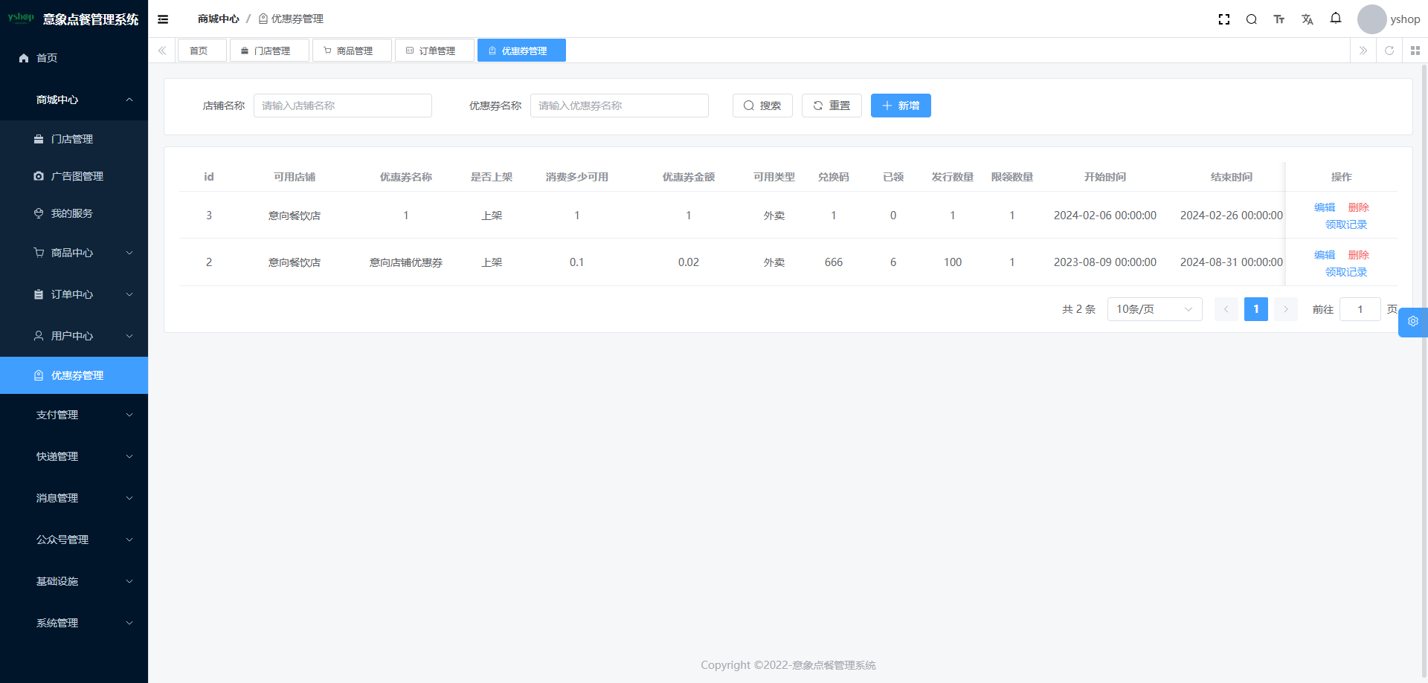This screenshot has height=683, width=1428.
Task: Expand the 消息管理 menu
Action: tap(74, 498)
